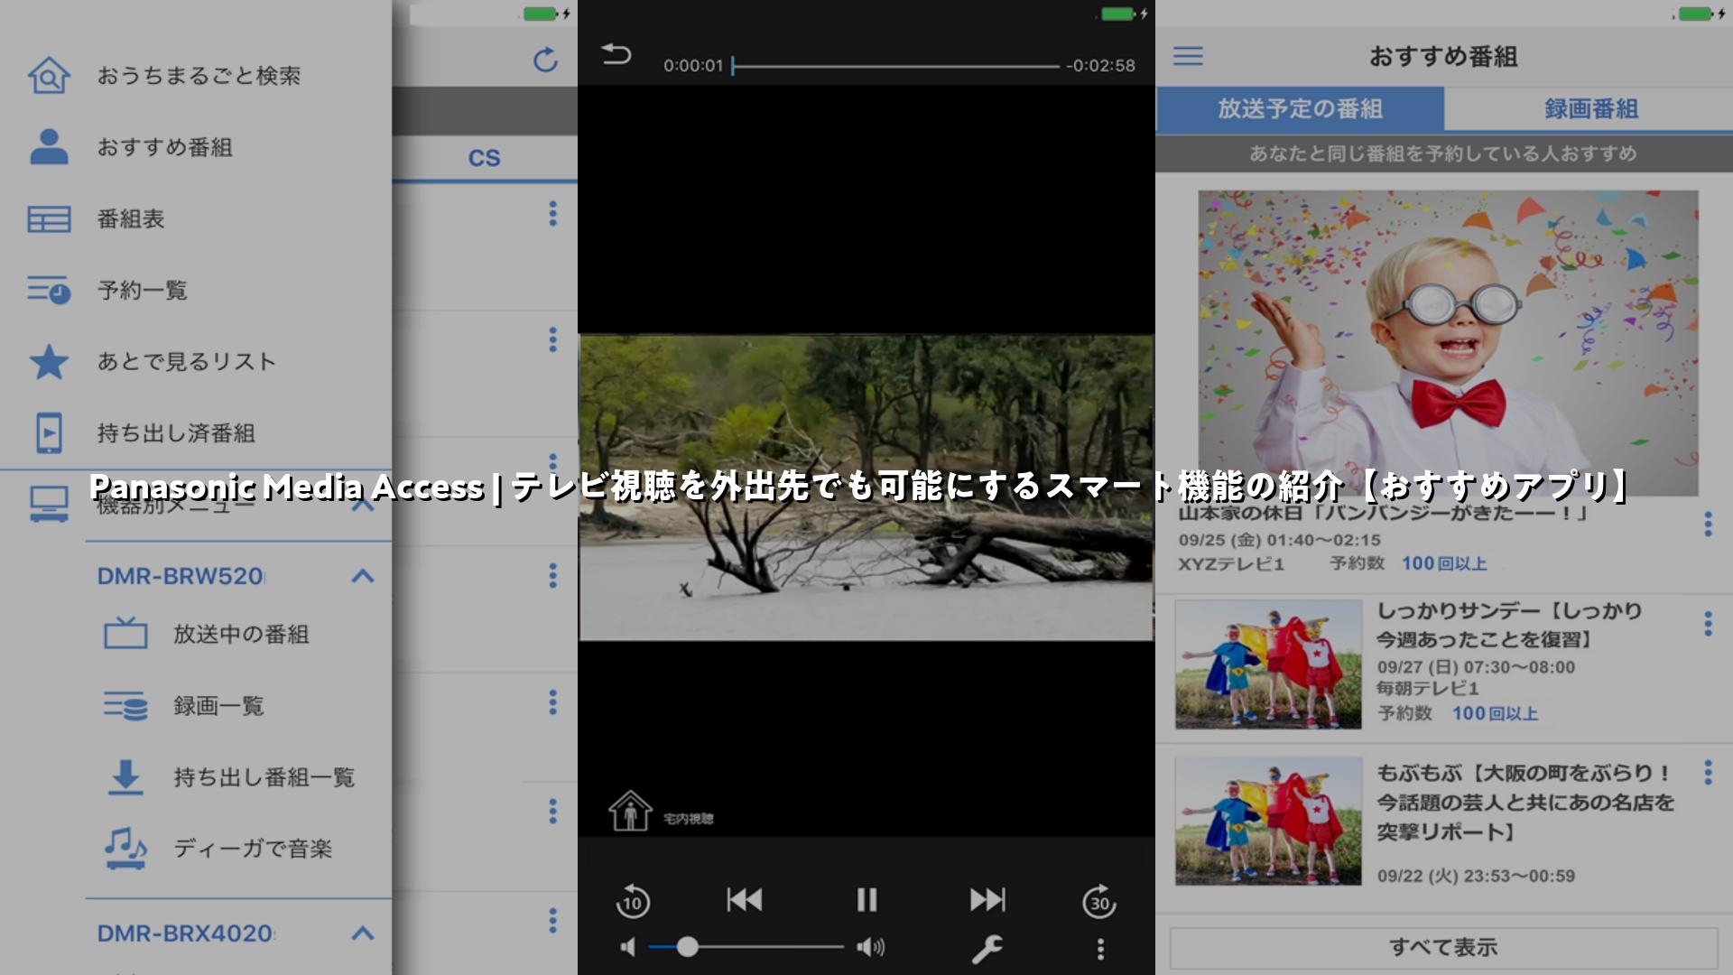
Task: Click the video seek bar
Action: tap(895, 66)
